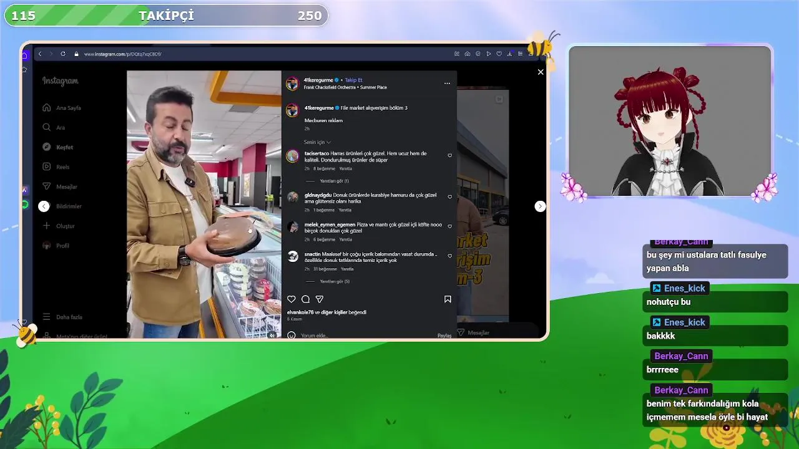The image size is (799, 449).
Task: Like gldnaydgdu's comment
Action: [x=449, y=196]
